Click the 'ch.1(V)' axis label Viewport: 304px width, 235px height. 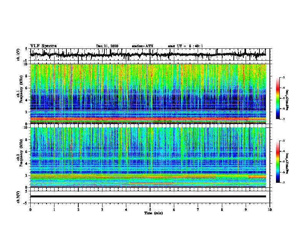[18, 55]
